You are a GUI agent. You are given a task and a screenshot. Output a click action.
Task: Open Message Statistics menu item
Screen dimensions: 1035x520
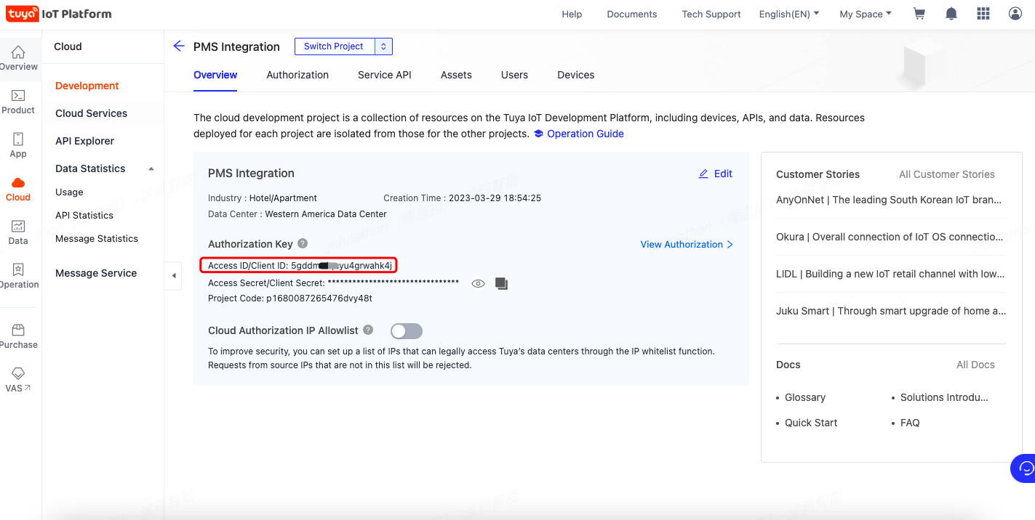(x=97, y=238)
